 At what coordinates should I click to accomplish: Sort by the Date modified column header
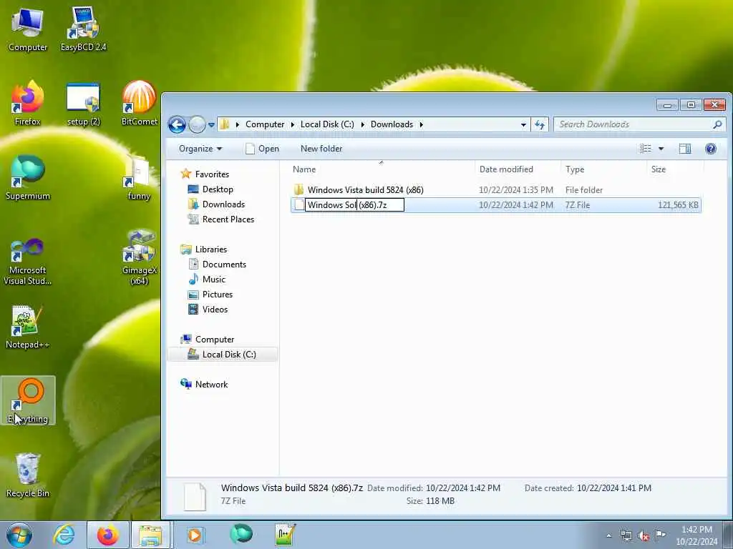518,169
